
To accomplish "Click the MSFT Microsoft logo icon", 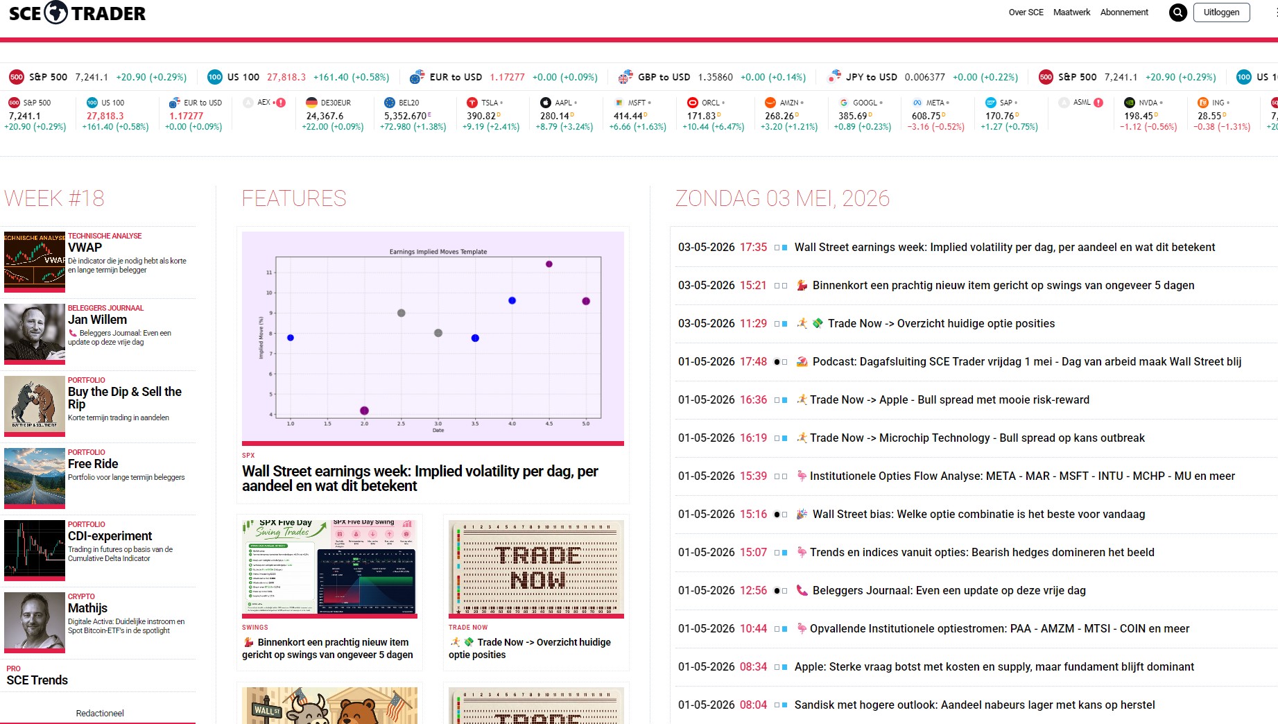I will tap(619, 103).
